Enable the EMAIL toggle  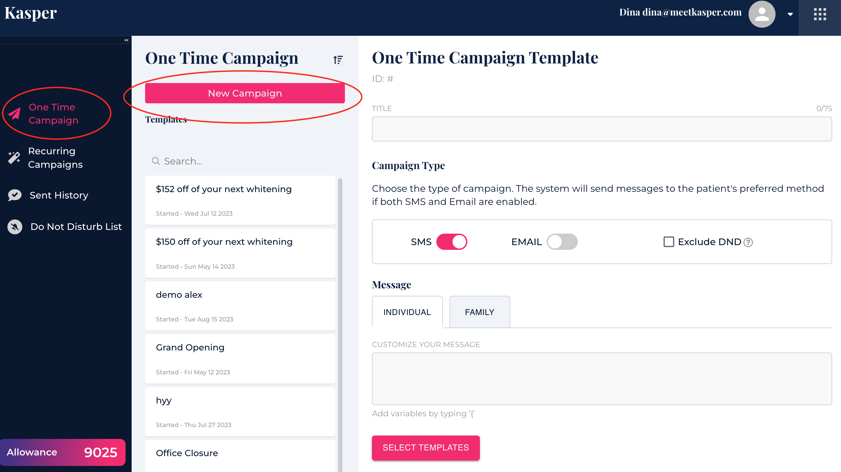point(562,242)
